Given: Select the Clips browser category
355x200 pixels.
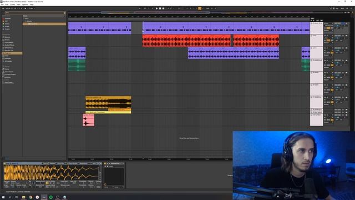Looking at the screenshot, I should pyautogui.click(x=7, y=56).
